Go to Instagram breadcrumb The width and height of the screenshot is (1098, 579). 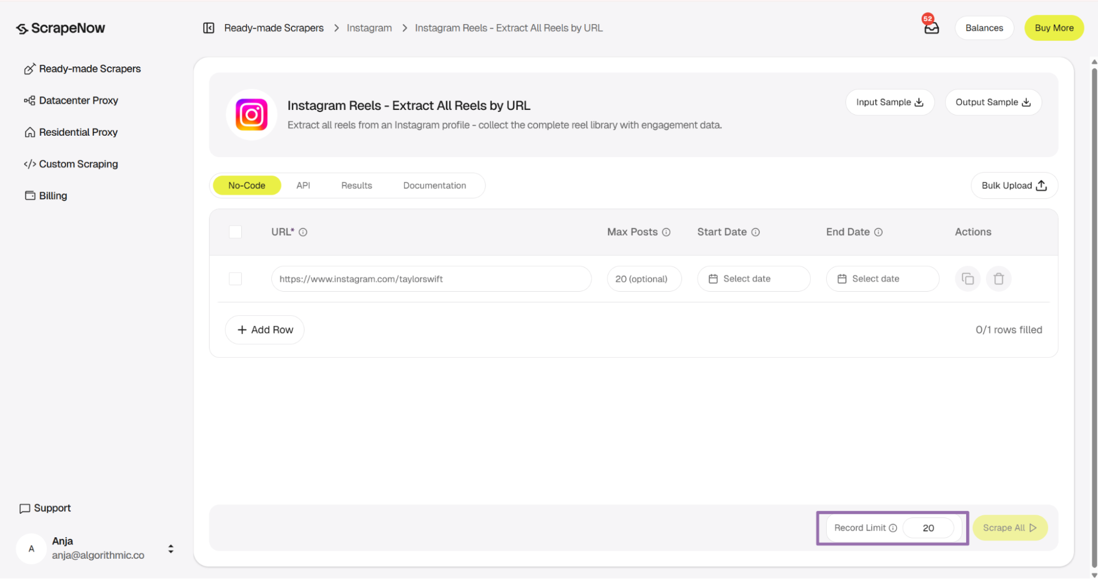coord(369,28)
